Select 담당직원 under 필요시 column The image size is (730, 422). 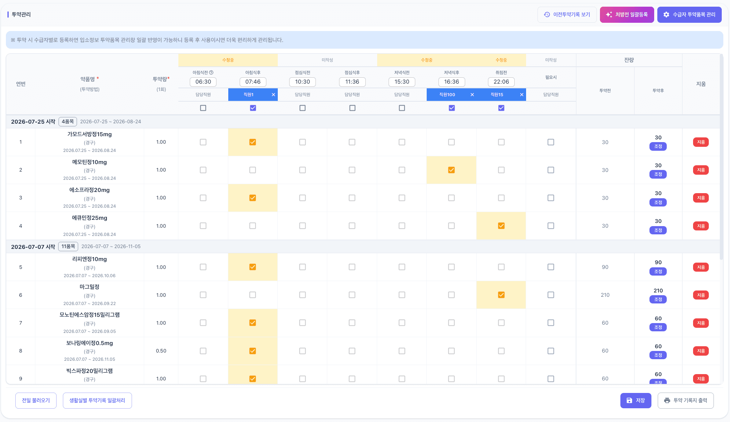551,95
